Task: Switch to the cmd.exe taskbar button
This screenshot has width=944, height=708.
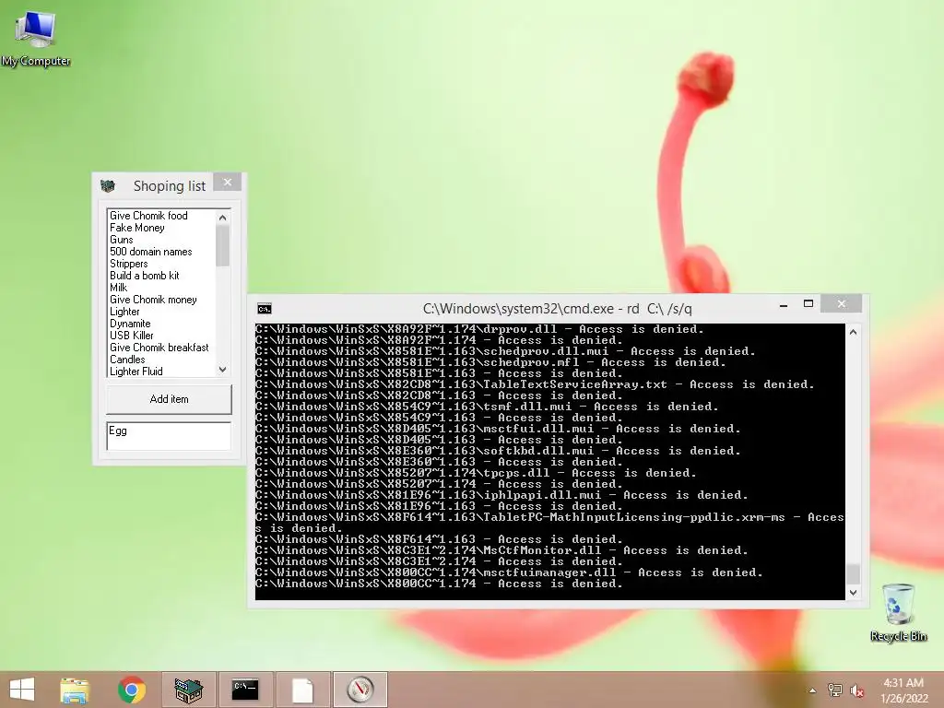Action: 245,690
